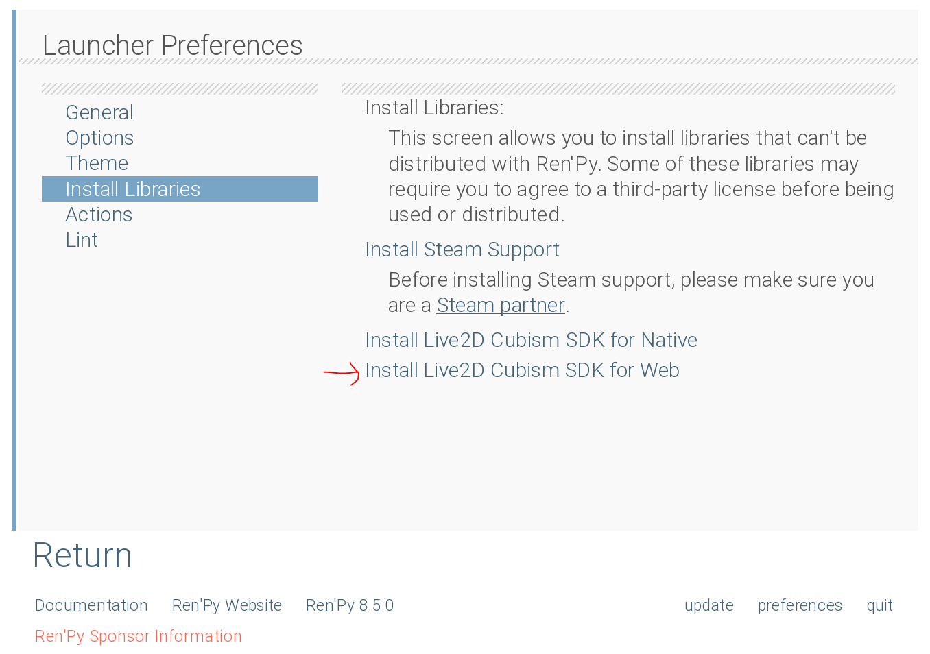Click update in the bottom bar
Screen dimensions: 930x654
(x=708, y=605)
